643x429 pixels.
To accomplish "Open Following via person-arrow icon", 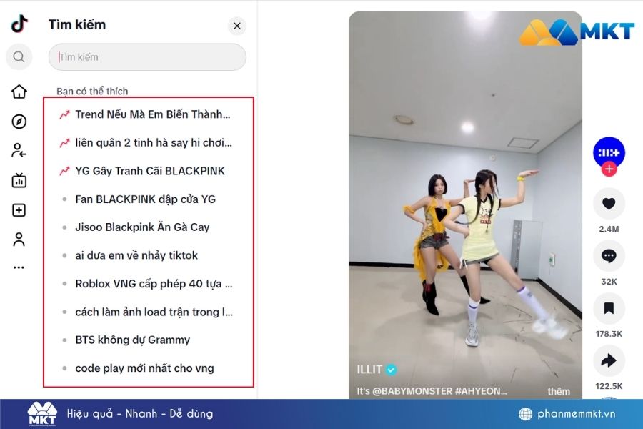I will [x=19, y=151].
